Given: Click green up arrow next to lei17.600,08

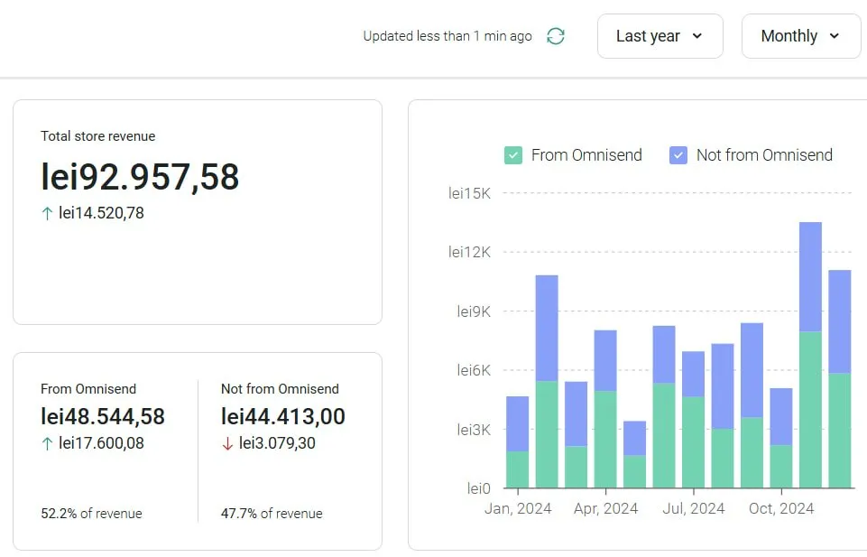Looking at the screenshot, I should point(47,443).
